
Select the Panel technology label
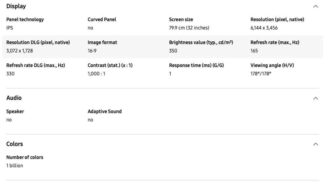[x=25, y=19]
